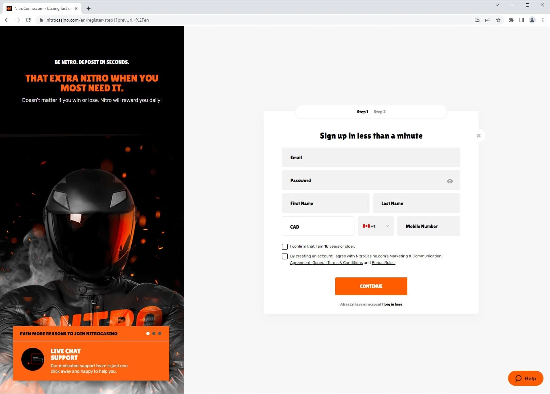550x394 pixels.
Task: Focus the Email input field
Action: (x=371, y=157)
